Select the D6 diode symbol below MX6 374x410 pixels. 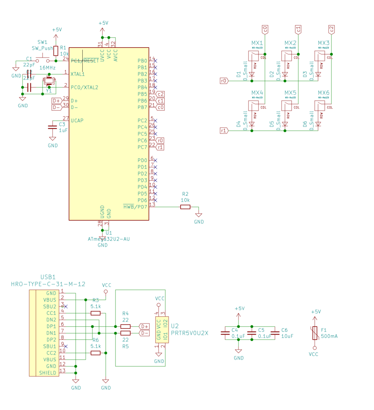[x=318, y=124]
